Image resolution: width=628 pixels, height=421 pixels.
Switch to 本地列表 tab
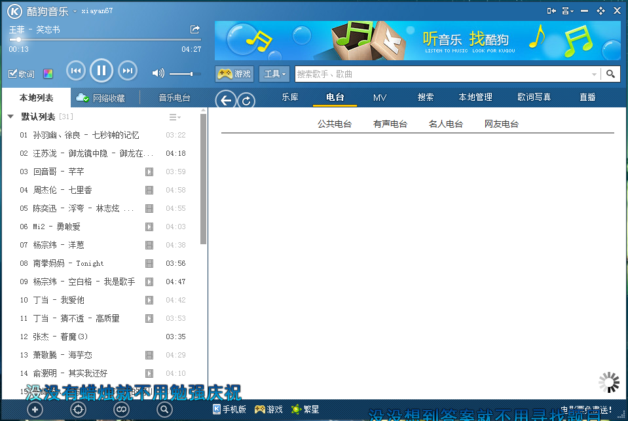point(37,98)
